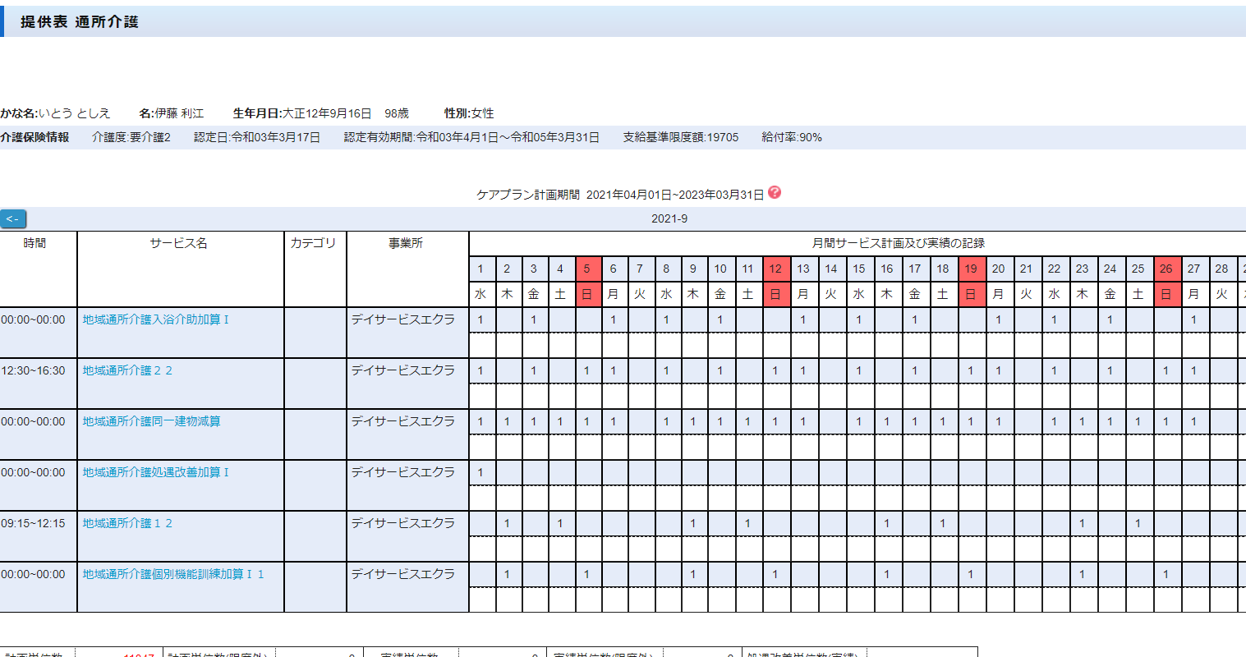Open the 地域通所介護入浴介助加算Ⅰ service link
Viewport: 1246px width, 657px height.
(155, 319)
